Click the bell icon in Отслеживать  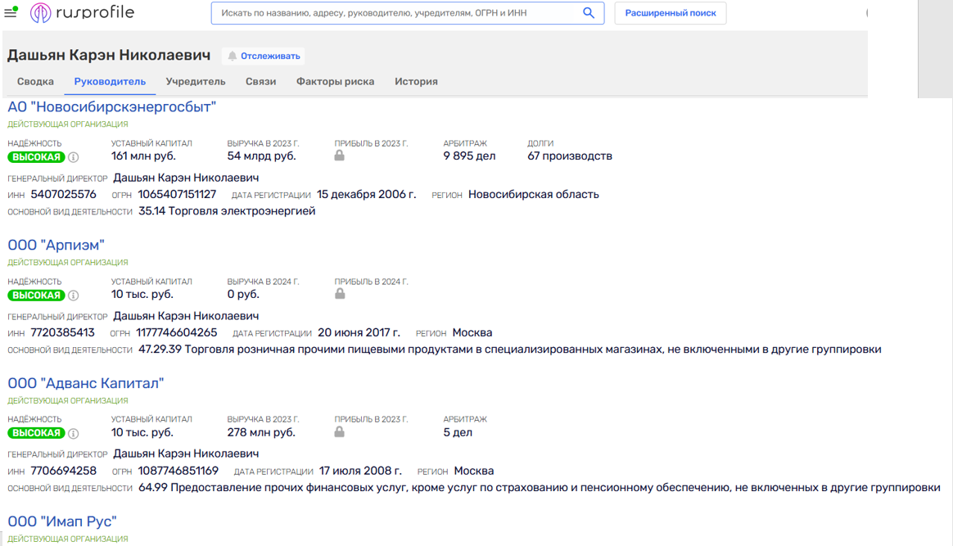233,56
